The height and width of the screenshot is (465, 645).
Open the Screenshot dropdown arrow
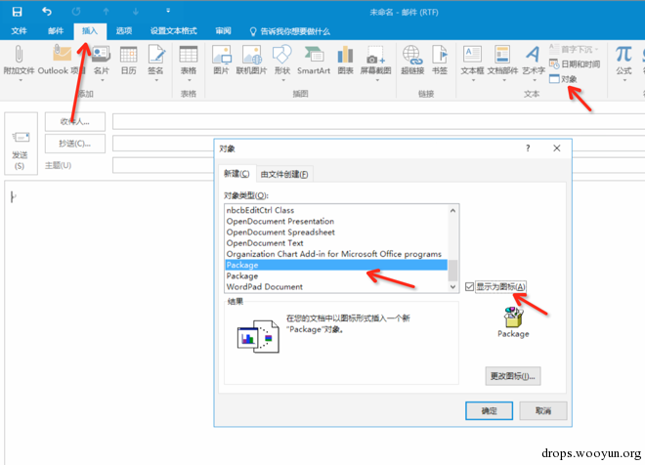(x=377, y=80)
